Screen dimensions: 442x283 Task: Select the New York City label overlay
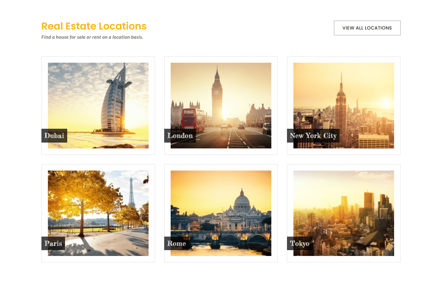point(313,136)
